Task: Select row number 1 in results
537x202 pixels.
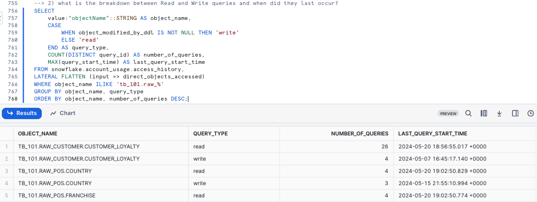Action: [6, 147]
